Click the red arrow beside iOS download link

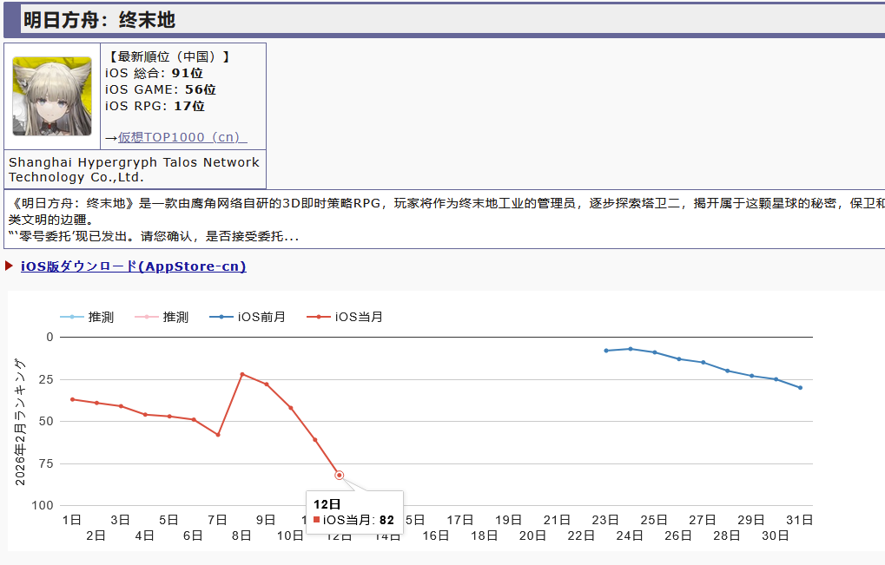tap(9, 266)
